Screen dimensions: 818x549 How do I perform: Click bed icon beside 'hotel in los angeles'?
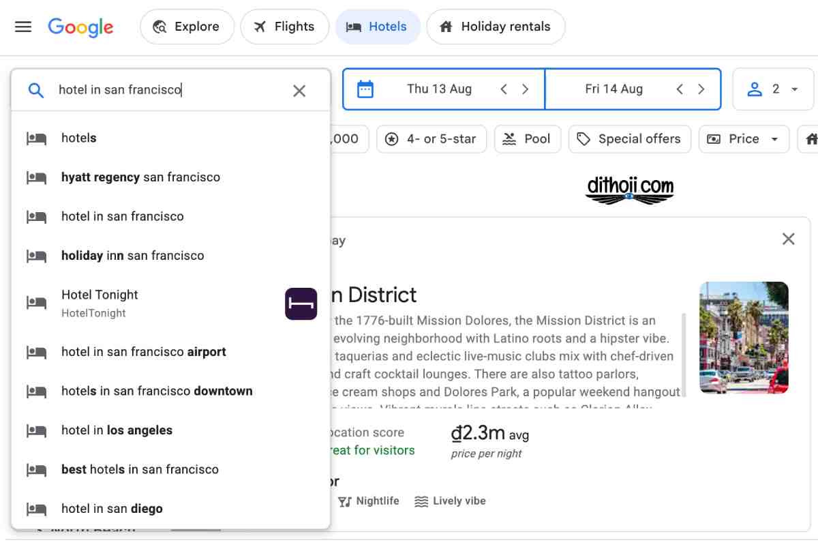point(36,430)
